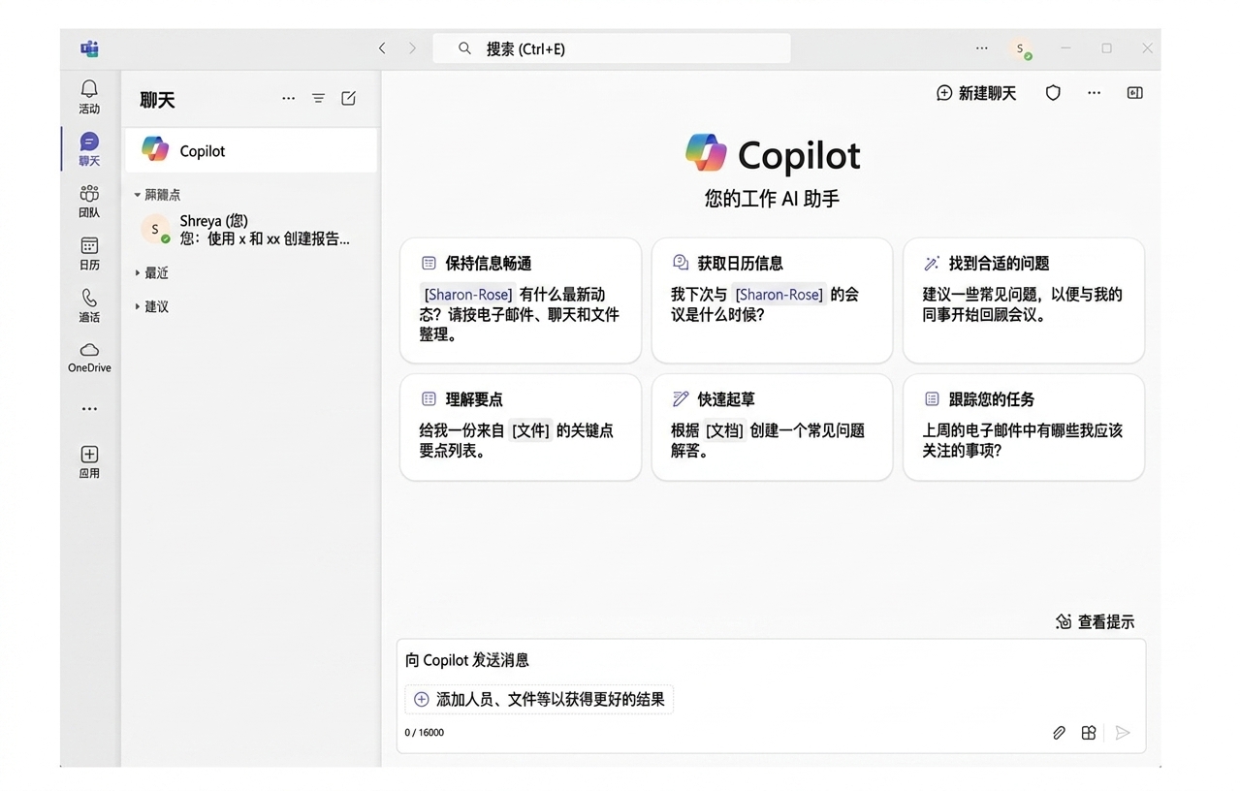The image size is (1240, 791).
Task: Select the 保持信息畅通 prompt card
Action: click(x=521, y=301)
